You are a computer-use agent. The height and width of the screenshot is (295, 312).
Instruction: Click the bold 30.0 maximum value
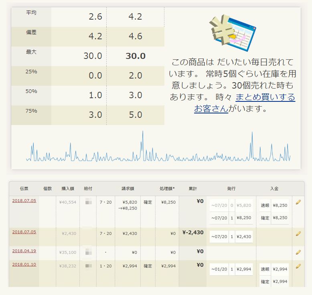click(x=136, y=56)
